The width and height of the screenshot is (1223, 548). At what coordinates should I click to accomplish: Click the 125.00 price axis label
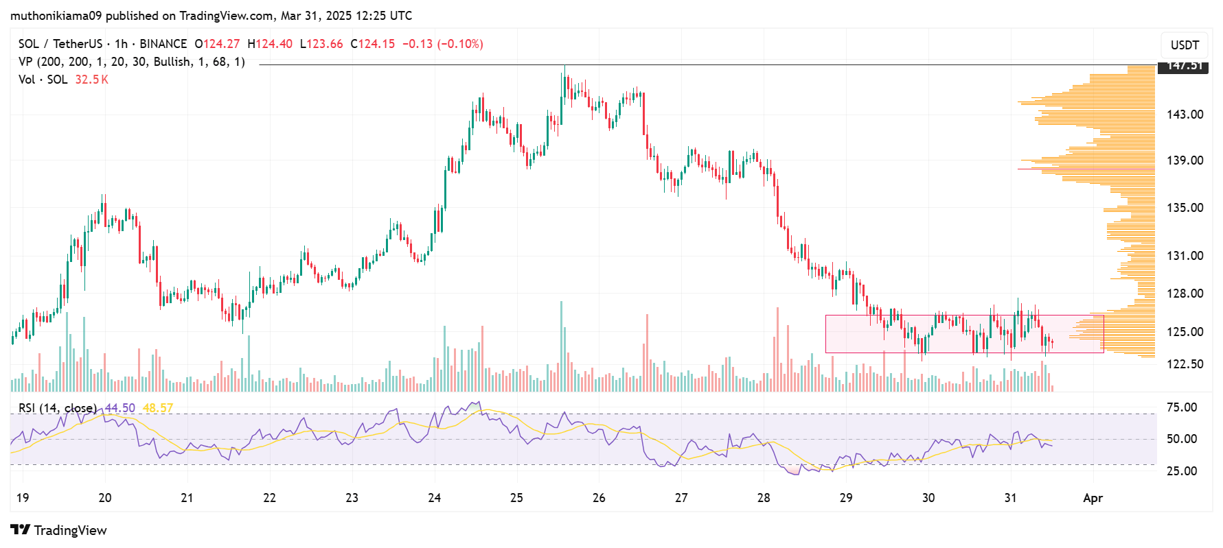pos(1185,332)
